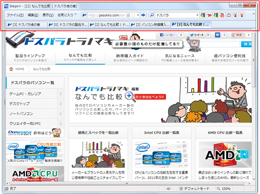
Task: Click the magnifier icon in search box
Action: pyautogui.click(x=151, y=15)
